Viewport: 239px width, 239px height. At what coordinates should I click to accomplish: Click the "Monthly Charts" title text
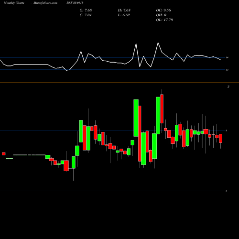14,3
